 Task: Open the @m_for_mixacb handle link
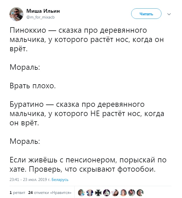(x=40, y=17)
